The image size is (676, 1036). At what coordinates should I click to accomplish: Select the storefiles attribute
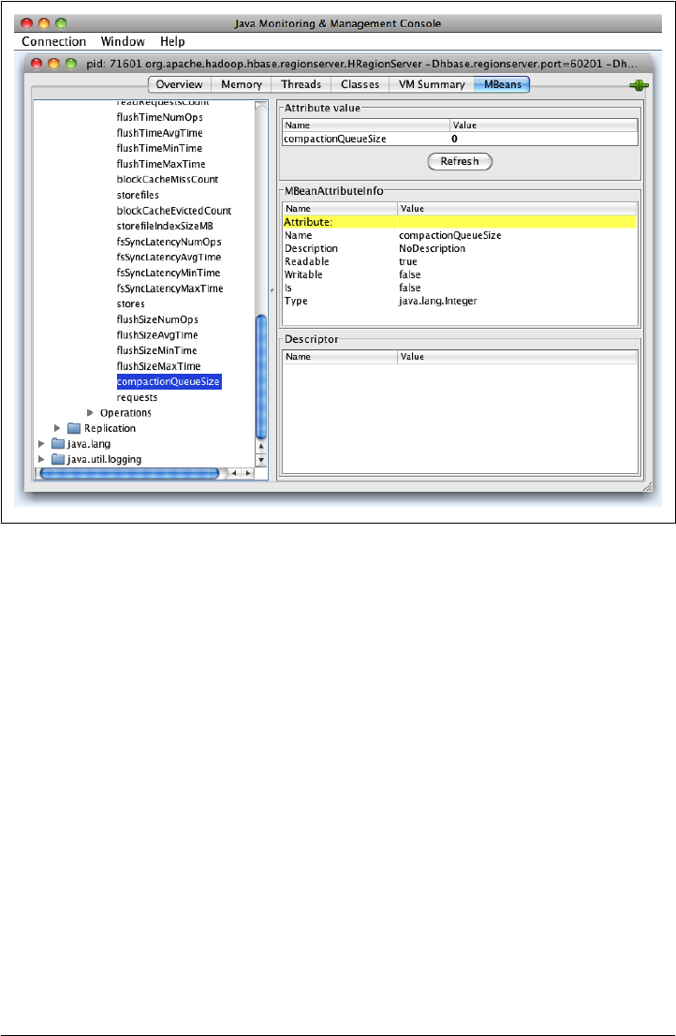[x=138, y=195]
